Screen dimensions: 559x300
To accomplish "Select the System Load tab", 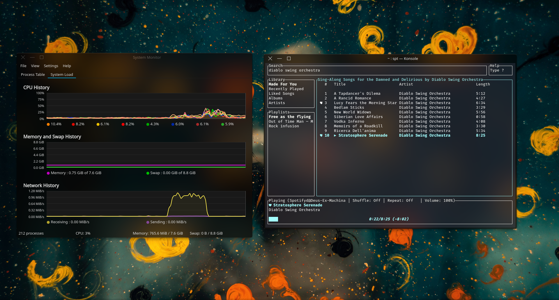I will tap(62, 75).
